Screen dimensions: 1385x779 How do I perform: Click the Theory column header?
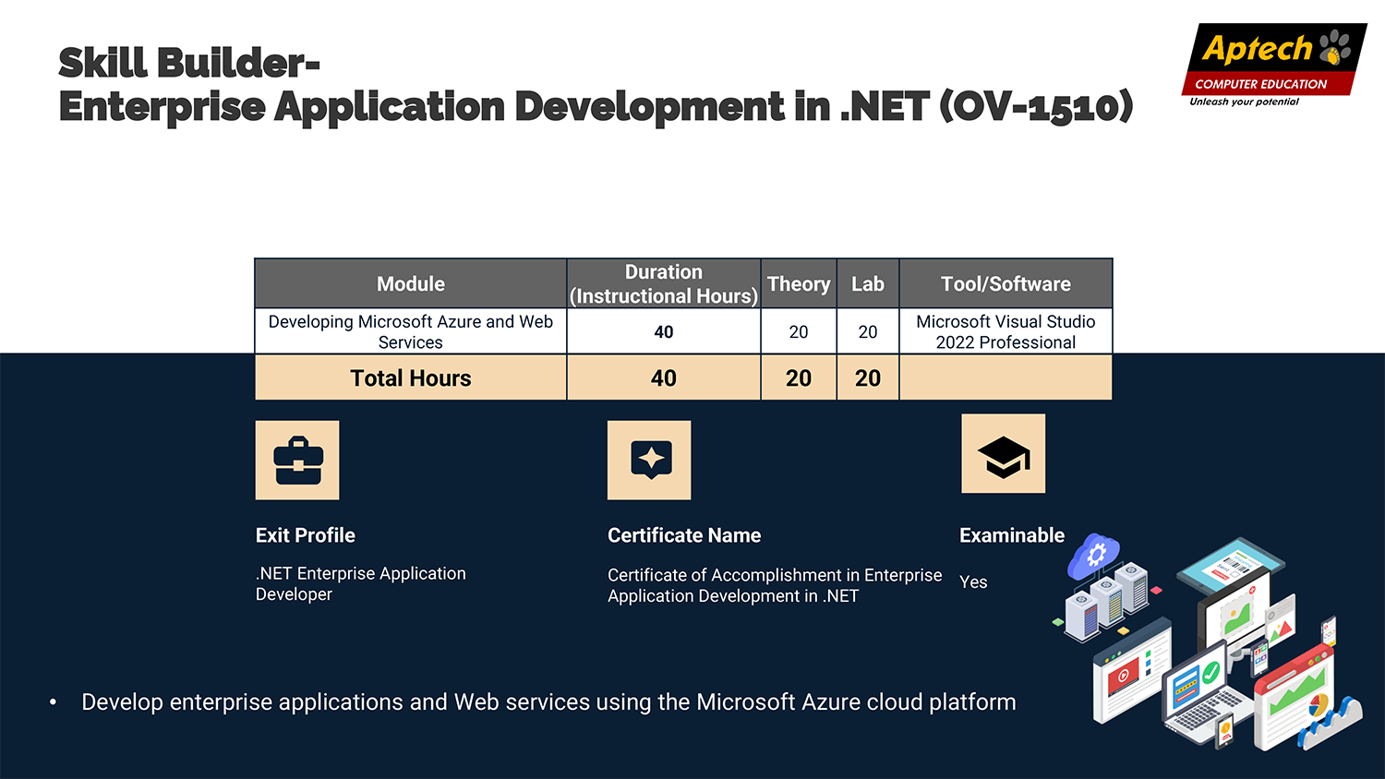pos(799,284)
